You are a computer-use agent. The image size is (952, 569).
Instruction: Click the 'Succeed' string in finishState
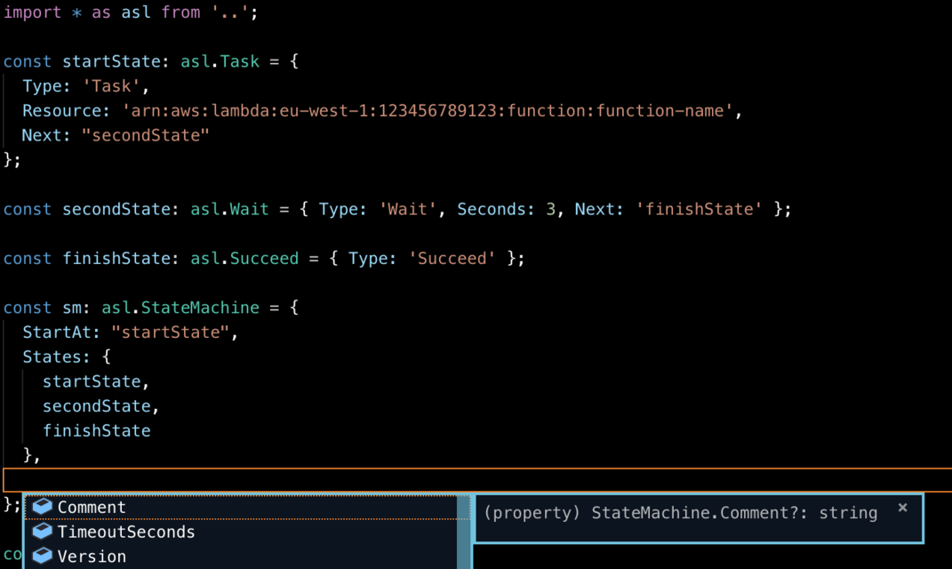(x=452, y=258)
